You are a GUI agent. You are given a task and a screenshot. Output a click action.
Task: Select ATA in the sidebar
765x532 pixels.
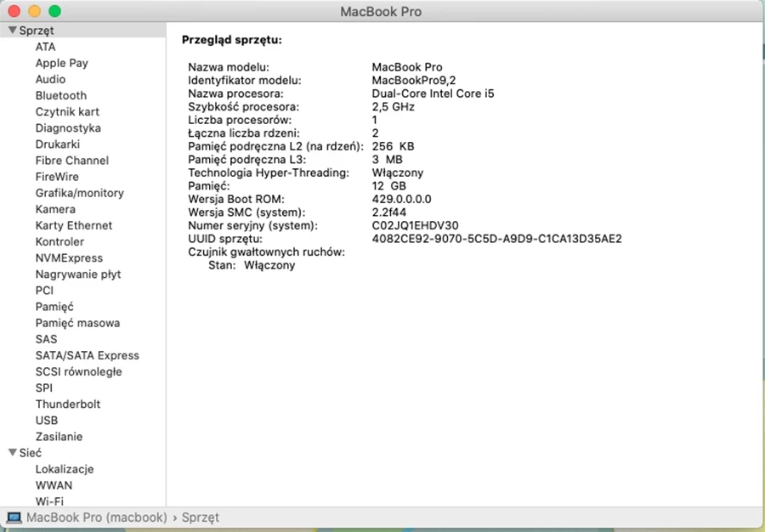point(45,47)
